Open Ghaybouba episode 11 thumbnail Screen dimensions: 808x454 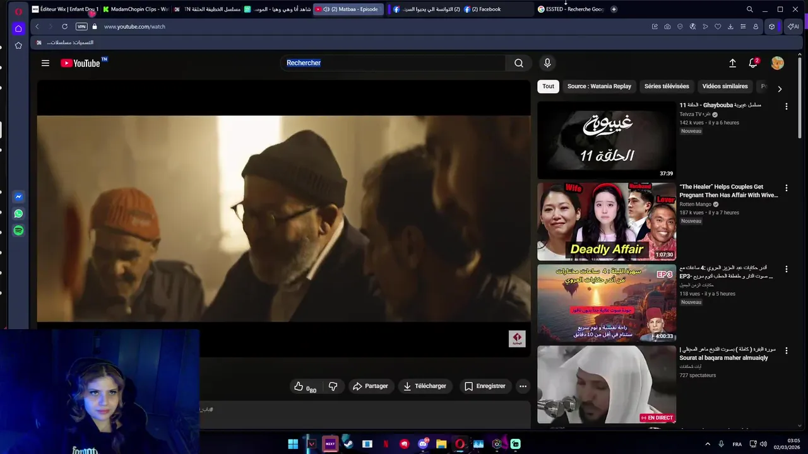click(607, 140)
